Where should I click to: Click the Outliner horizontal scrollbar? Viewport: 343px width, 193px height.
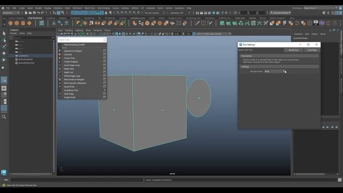coord(31,174)
